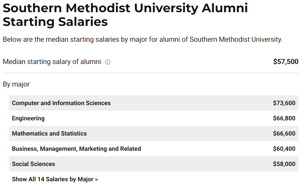300x184 pixels.
Task: Click the $57,500 median salary value
Action: tap(286, 62)
